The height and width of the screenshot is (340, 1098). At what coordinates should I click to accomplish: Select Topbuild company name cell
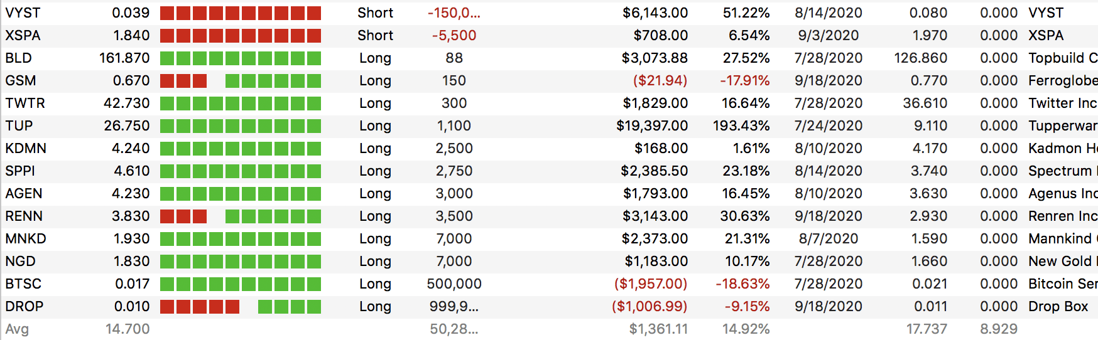pos(1063,58)
